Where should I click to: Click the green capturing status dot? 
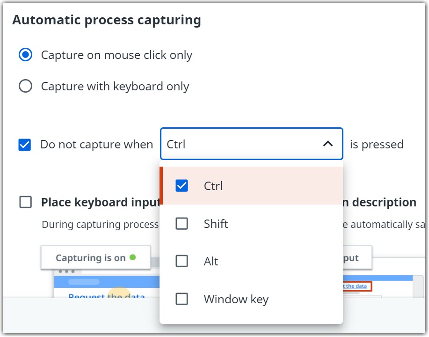coord(133,257)
